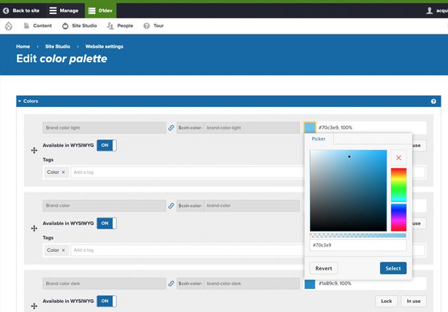
Task: Click the Revert button
Action: pyautogui.click(x=324, y=268)
